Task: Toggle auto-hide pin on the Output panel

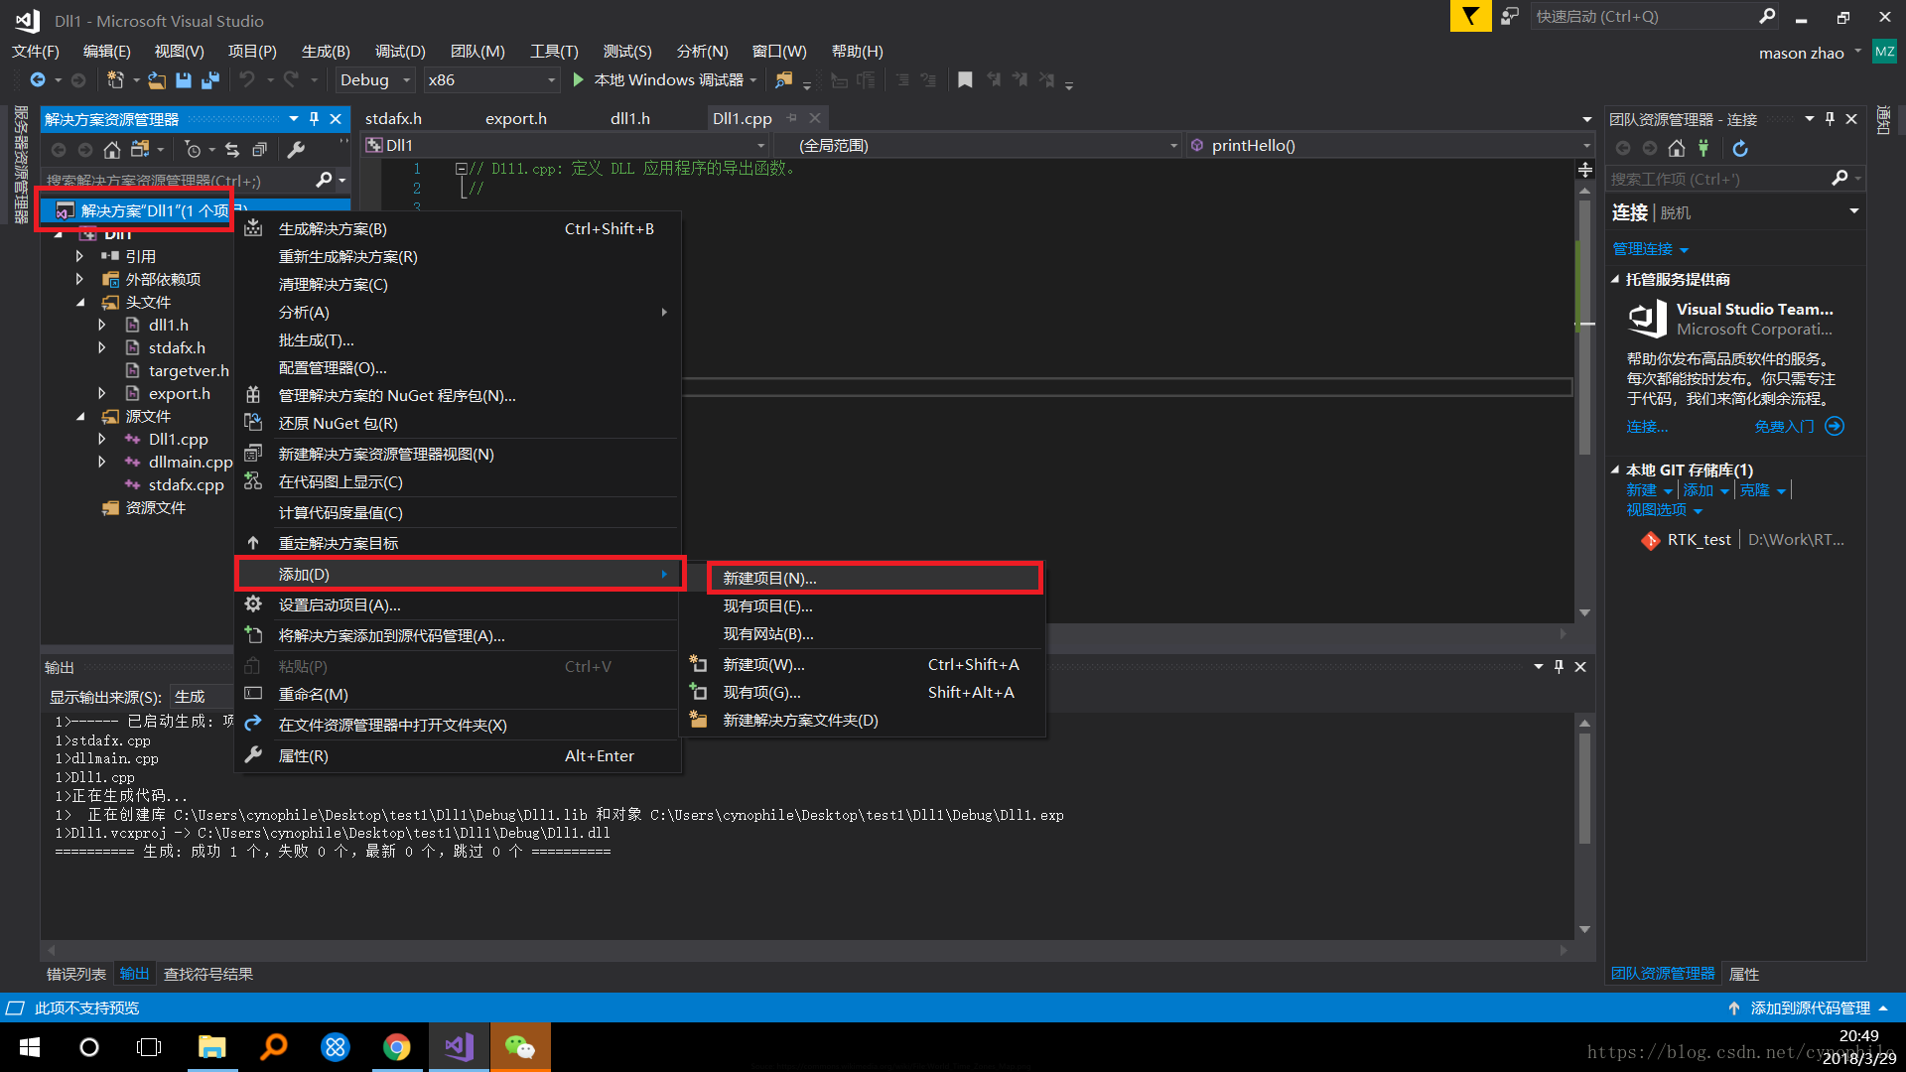Action: click(x=1559, y=667)
